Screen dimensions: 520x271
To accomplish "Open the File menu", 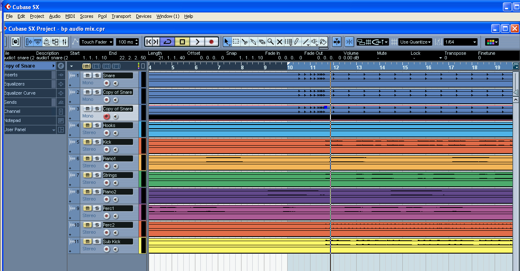I will (9, 16).
